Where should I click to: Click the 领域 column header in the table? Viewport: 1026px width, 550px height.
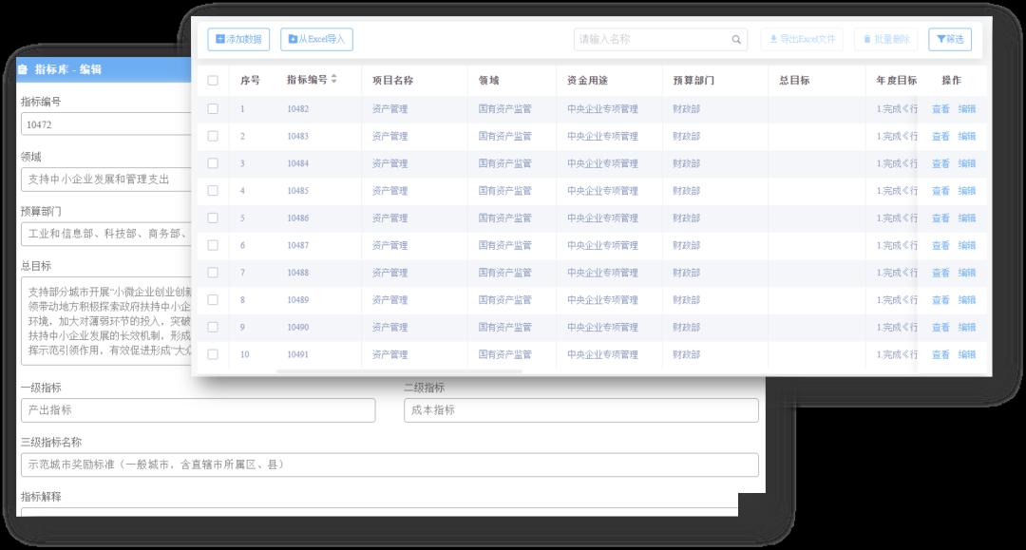click(489, 81)
